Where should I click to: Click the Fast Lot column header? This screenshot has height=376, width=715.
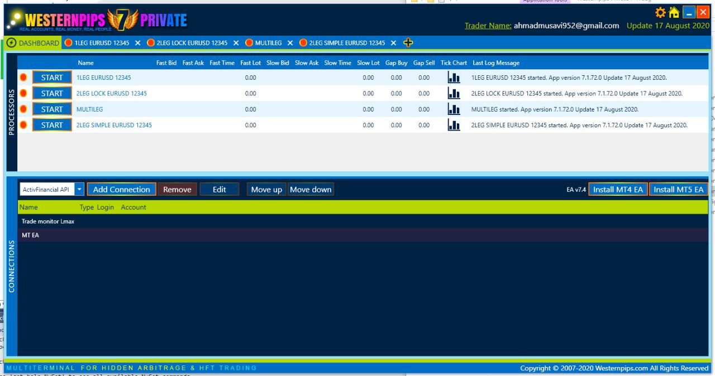click(251, 63)
